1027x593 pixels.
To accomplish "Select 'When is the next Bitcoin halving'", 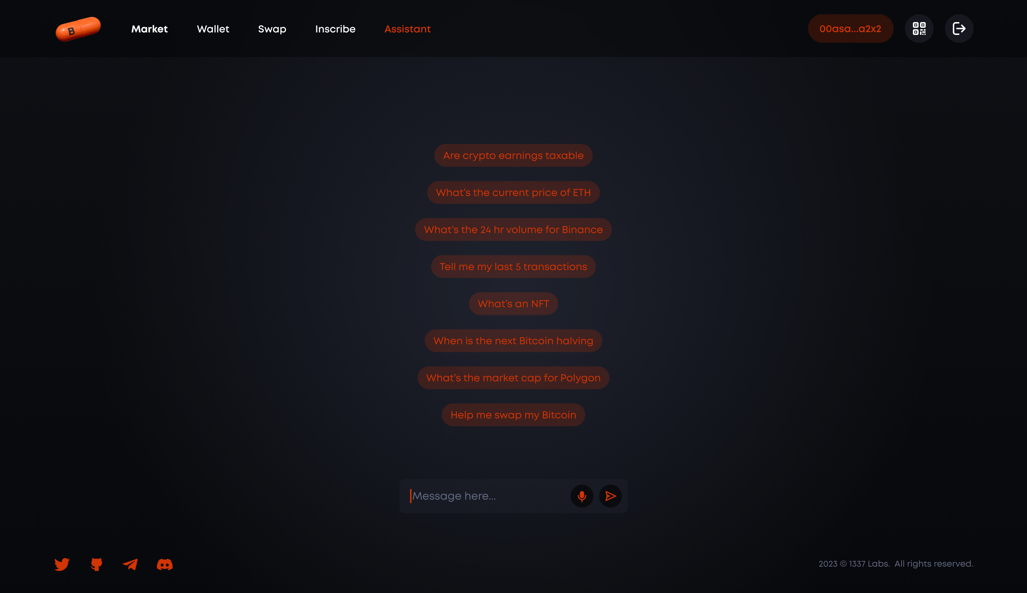I will (x=513, y=340).
